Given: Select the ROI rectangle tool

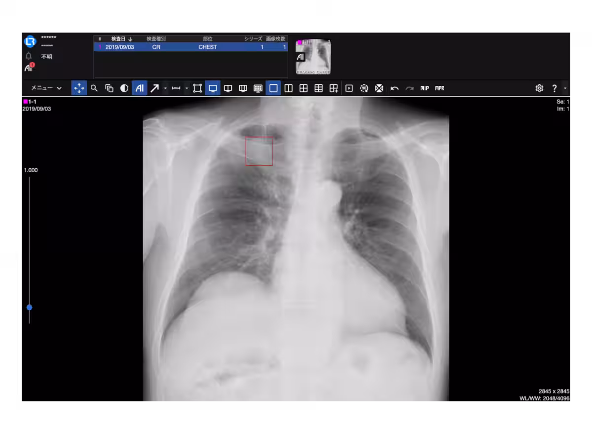Looking at the screenshot, I should pyautogui.click(x=197, y=88).
